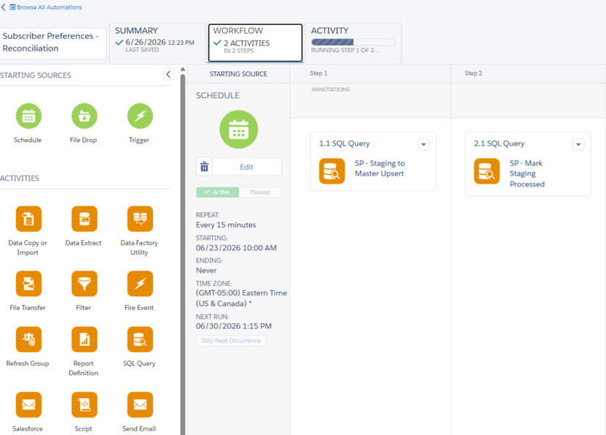Viewport: 606px width, 435px height.
Task: Click the Step 2 column header
Action: (x=474, y=73)
